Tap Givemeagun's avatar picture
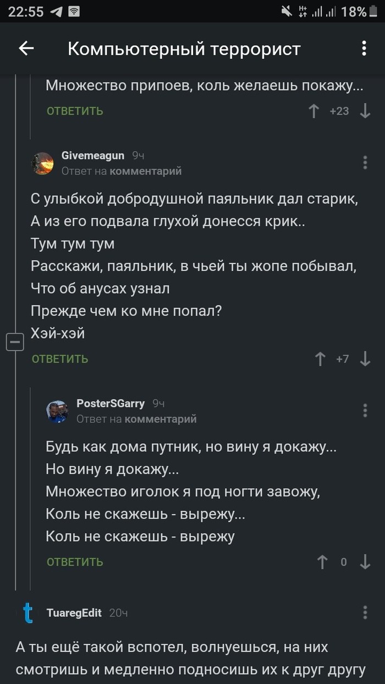385x684 pixels. [42, 163]
